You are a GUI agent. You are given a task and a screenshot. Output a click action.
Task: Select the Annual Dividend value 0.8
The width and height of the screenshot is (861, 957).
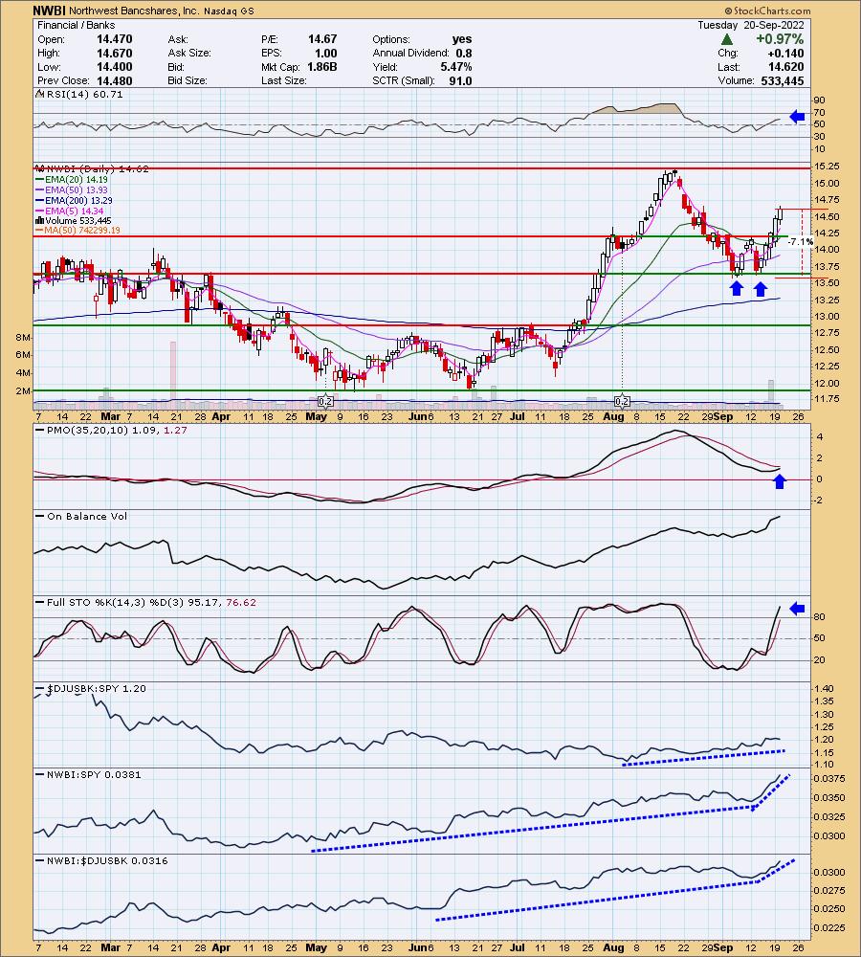point(464,53)
